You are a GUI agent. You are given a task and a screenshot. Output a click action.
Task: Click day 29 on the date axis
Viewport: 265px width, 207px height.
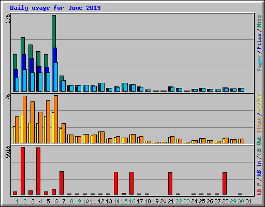(x=233, y=201)
